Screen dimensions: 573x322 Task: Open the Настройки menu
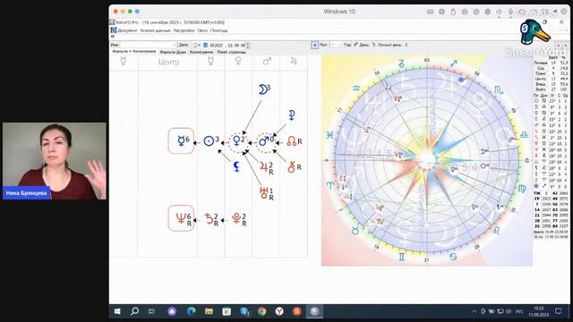(184, 30)
